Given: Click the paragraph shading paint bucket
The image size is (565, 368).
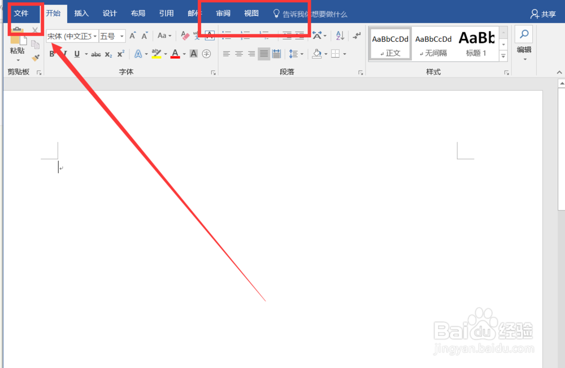Looking at the screenshot, I should (x=317, y=54).
